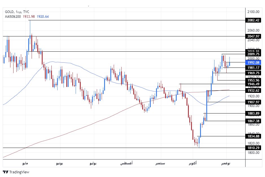The image size is (265, 177).
Task: Select the 1969.75 price label
Action: pos(253,73)
